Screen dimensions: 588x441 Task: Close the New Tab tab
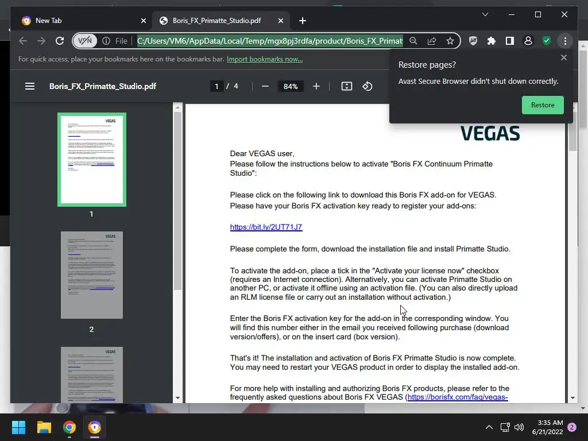pos(143,21)
